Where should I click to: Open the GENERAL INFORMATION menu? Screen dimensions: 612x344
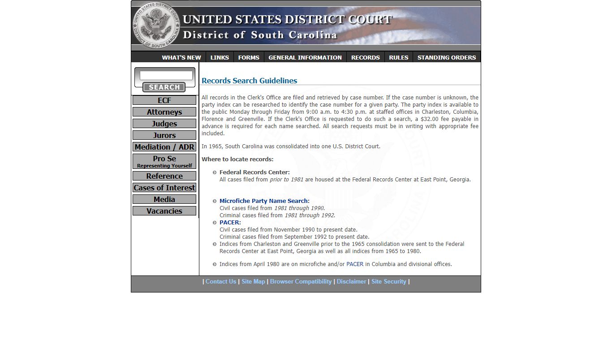tap(305, 57)
